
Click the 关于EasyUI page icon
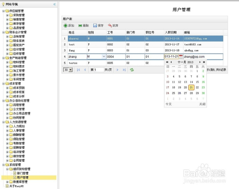(7, 186)
